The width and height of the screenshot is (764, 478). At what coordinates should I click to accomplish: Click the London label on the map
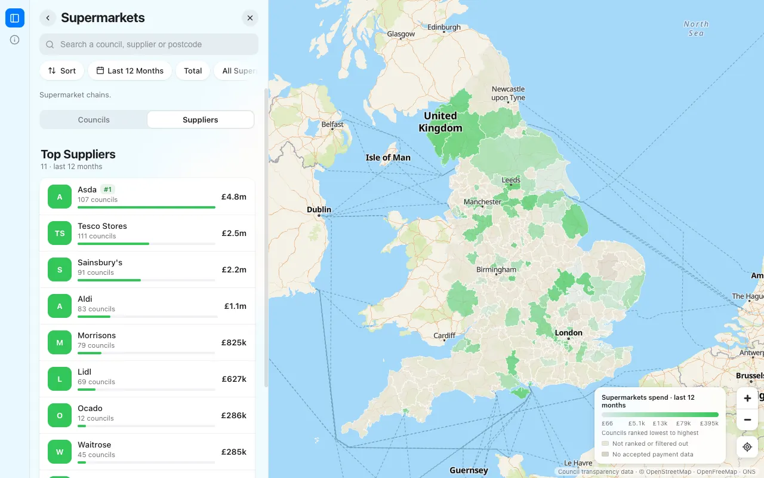[x=569, y=333]
